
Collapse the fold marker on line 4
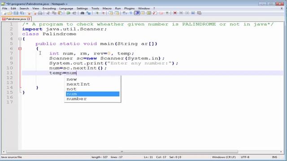coord(20,39)
